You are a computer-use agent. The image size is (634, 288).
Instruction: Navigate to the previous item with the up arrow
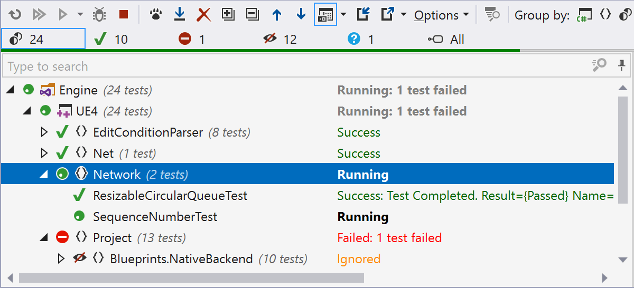coord(276,15)
